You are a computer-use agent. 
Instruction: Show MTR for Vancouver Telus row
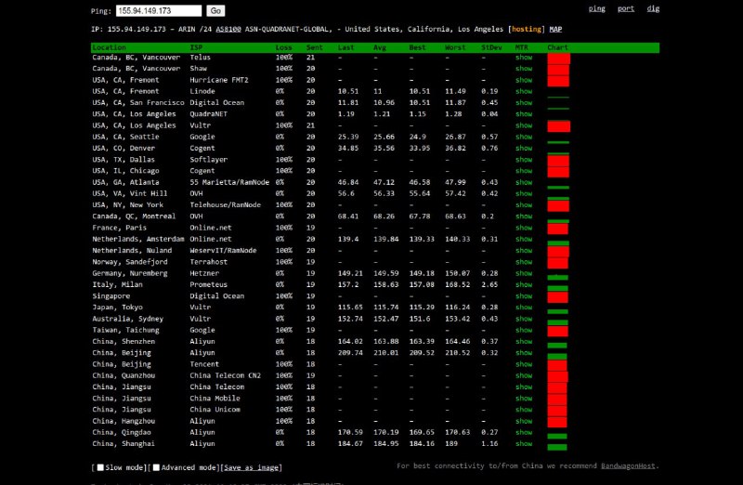(x=524, y=58)
